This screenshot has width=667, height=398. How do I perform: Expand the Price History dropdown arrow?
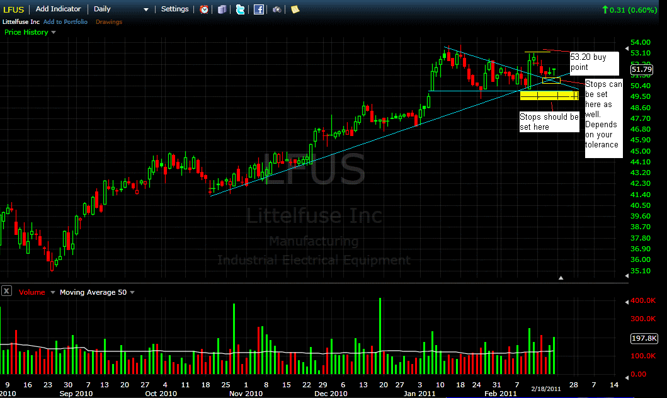(54, 32)
